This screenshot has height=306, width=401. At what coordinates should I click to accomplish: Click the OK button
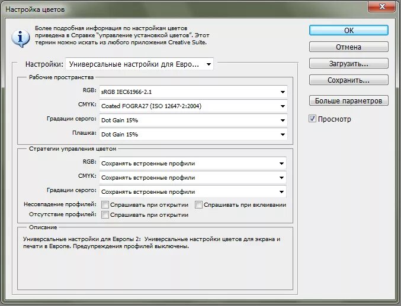348,30
